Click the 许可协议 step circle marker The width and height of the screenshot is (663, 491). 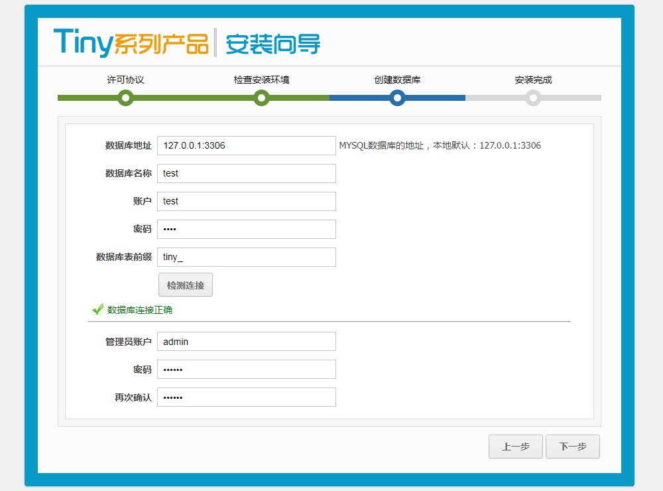pyautogui.click(x=125, y=98)
